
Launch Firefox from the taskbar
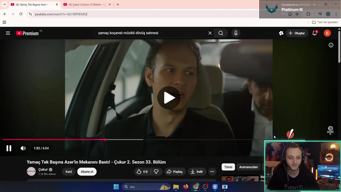pos(186,187)
